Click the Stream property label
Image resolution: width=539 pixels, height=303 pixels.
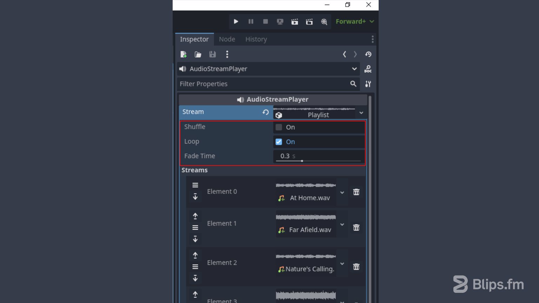click(193, 112)
